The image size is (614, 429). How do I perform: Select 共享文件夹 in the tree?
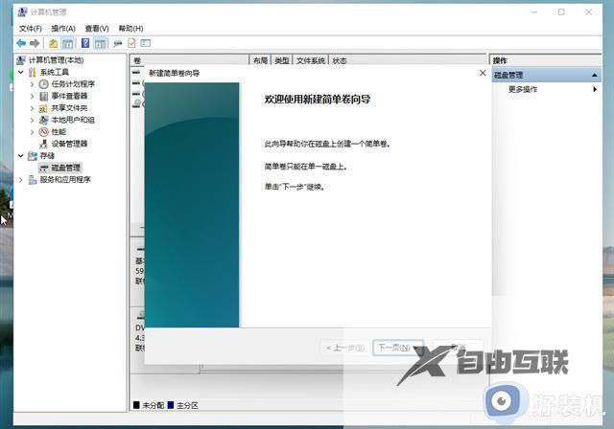click(69, 108)
